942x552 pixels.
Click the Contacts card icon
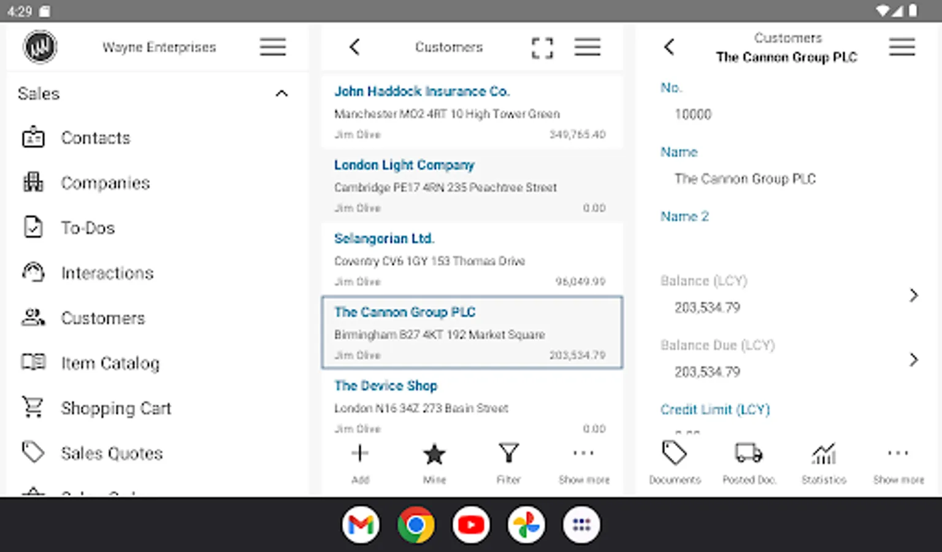33,137
